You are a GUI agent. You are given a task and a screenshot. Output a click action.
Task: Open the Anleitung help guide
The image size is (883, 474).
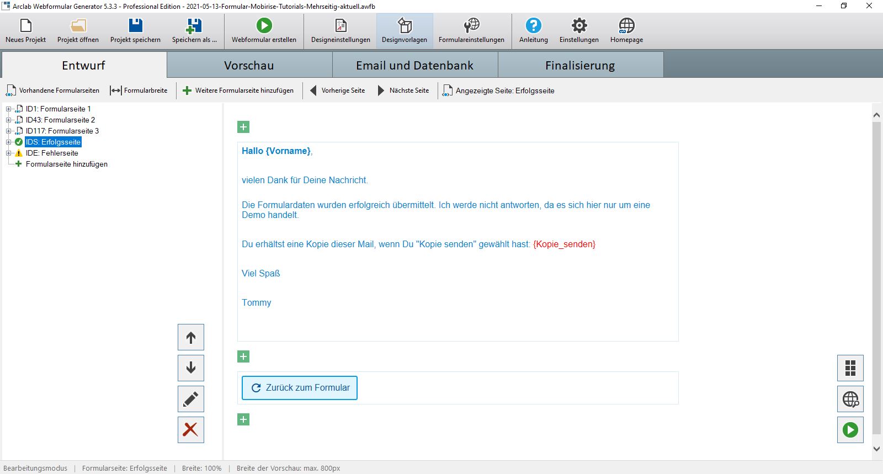pos(534,31)
